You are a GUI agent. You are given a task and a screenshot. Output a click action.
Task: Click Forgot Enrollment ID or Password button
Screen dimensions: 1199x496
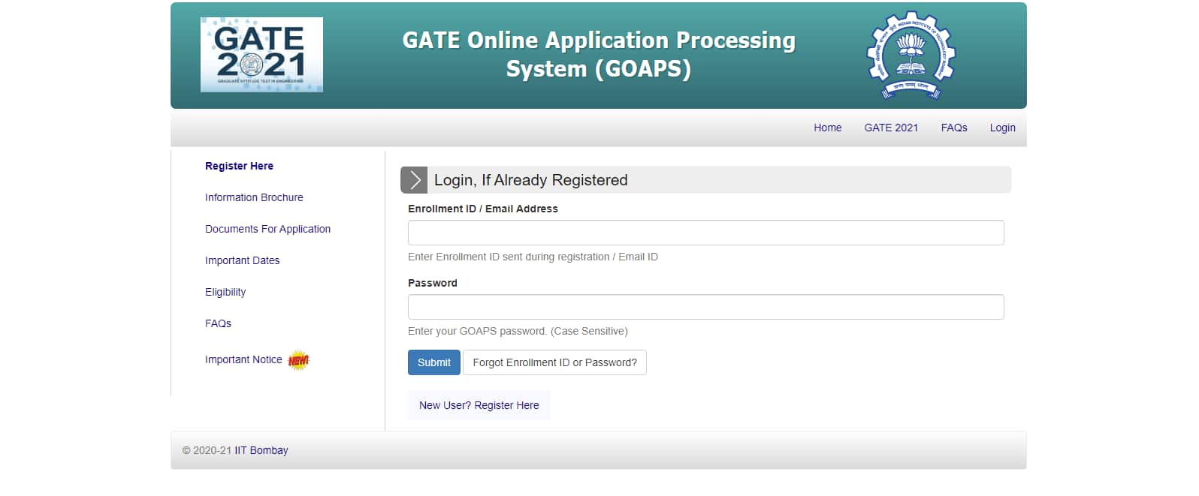coord(554,362)
